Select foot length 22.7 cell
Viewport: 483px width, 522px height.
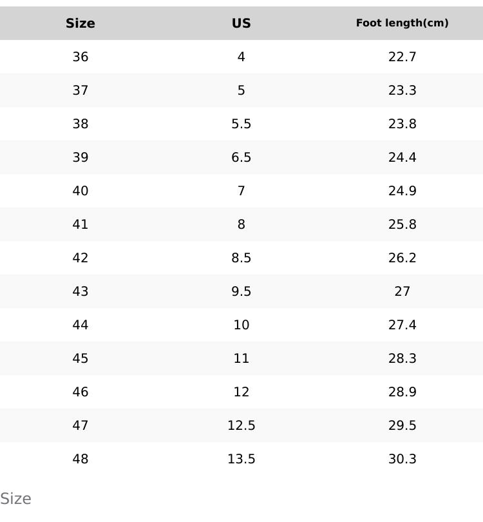pos(402,57)
